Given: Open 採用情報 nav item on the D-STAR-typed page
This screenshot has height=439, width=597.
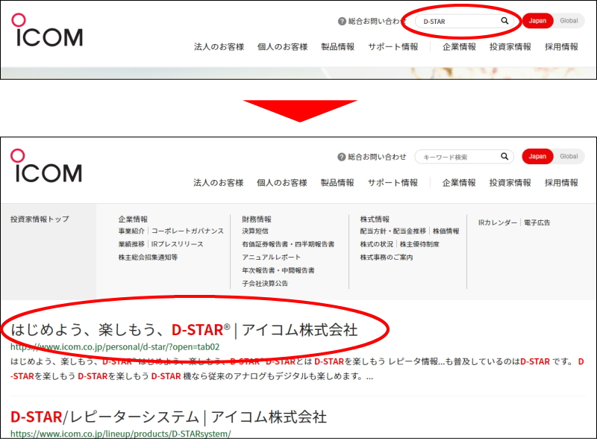Looking at the screenshot, I should (x=561, y=47).
